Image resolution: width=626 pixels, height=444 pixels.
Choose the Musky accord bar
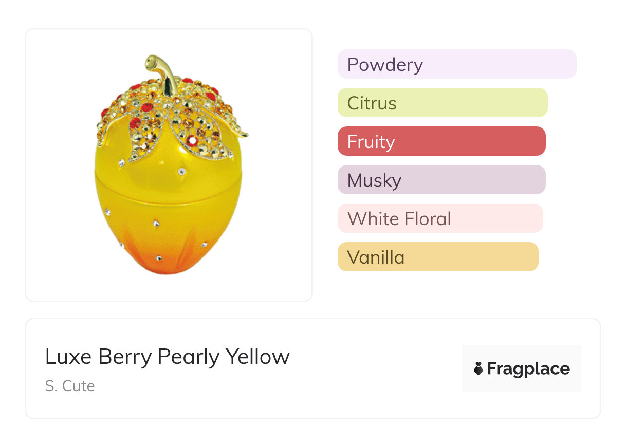click(441, 180)
